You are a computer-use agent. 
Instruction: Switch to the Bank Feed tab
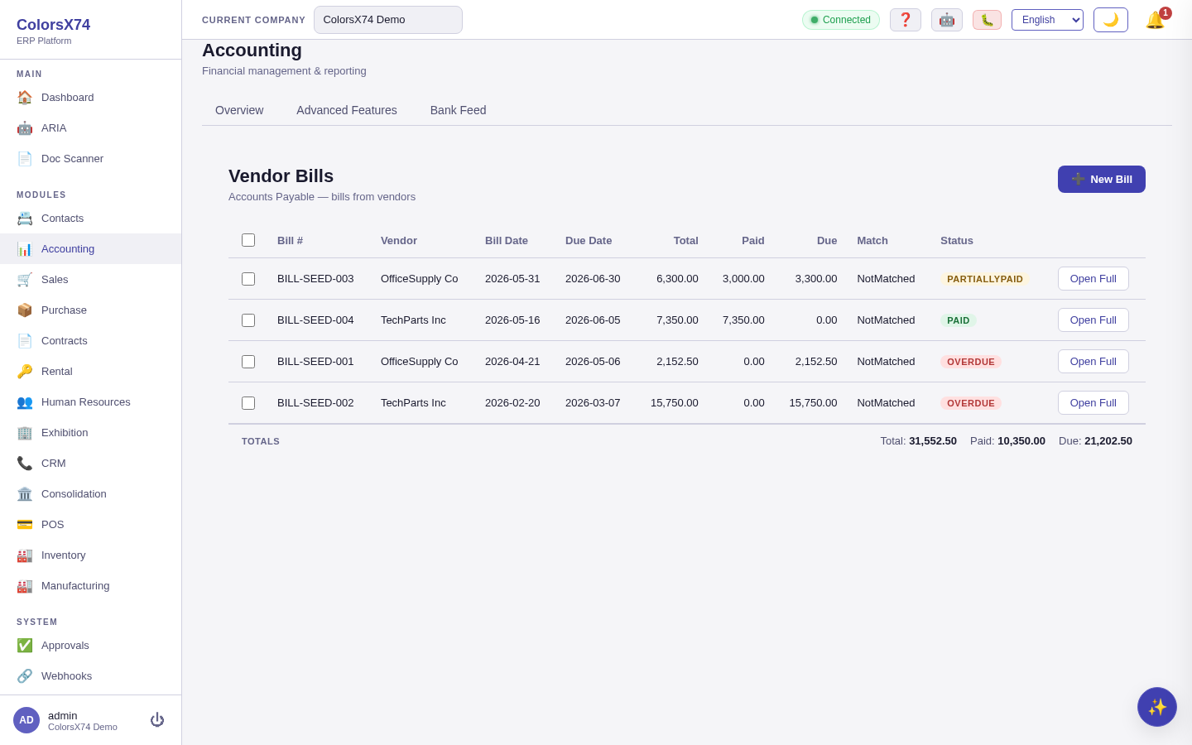point(458,110)
